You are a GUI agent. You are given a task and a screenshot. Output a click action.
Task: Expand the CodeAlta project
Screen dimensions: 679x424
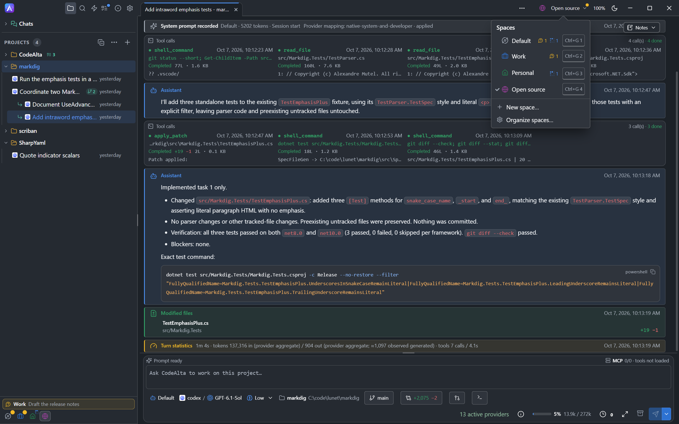coord(6,55)
